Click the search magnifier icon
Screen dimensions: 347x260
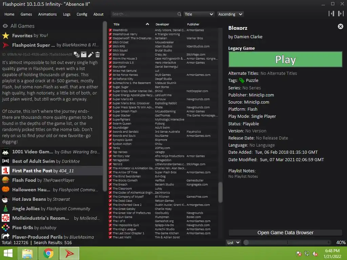pos(179,14)
